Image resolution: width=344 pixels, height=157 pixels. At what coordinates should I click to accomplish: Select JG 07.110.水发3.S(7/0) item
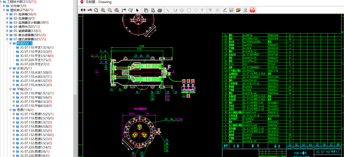36,81
